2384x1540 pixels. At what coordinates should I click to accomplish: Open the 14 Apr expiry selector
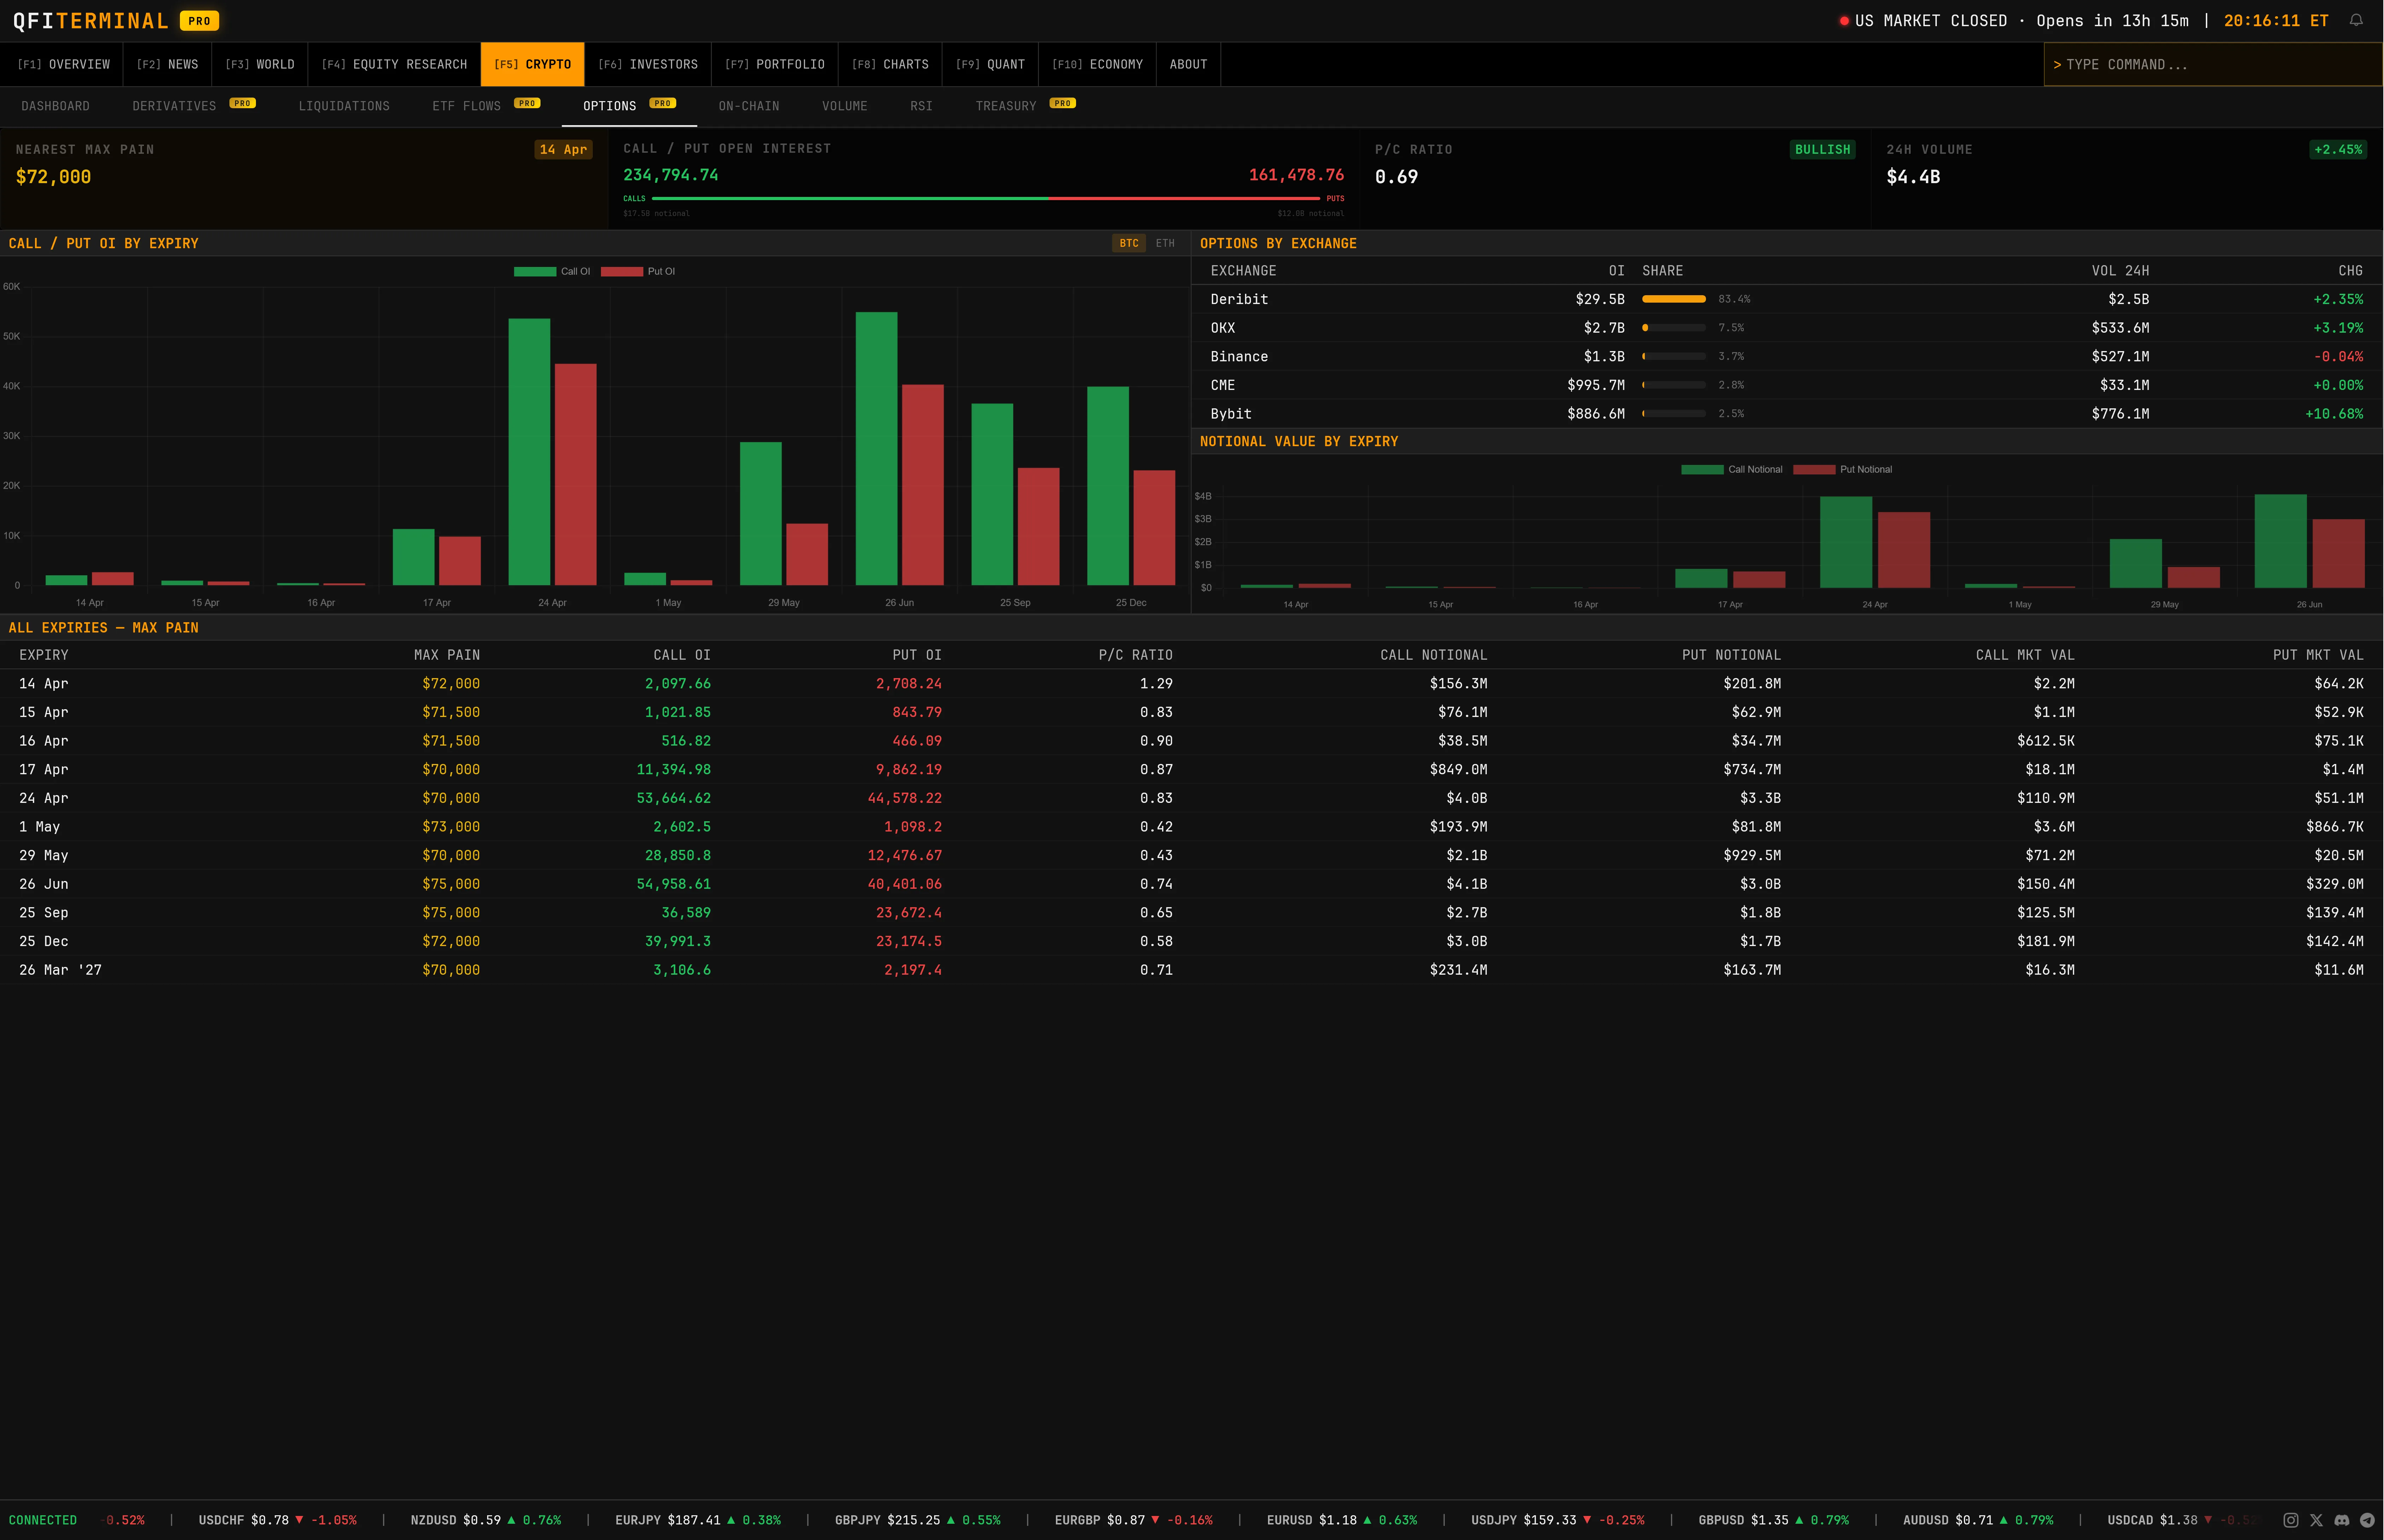pos(563,148)
